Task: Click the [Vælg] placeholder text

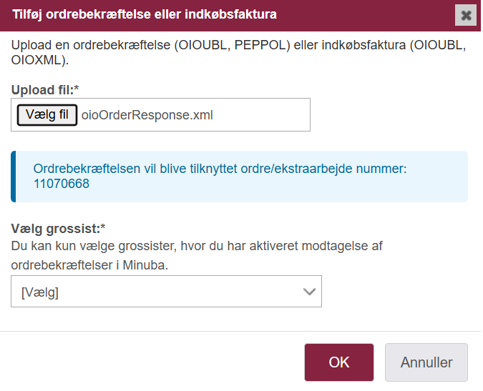Action: click(40, 292)
